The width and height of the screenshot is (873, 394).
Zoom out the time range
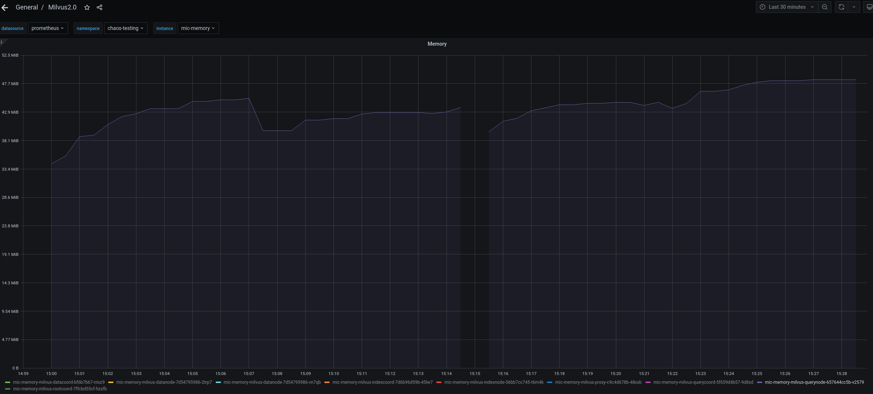point(825,7)
